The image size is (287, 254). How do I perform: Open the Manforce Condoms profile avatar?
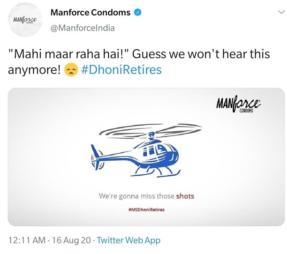pos(25,20)
